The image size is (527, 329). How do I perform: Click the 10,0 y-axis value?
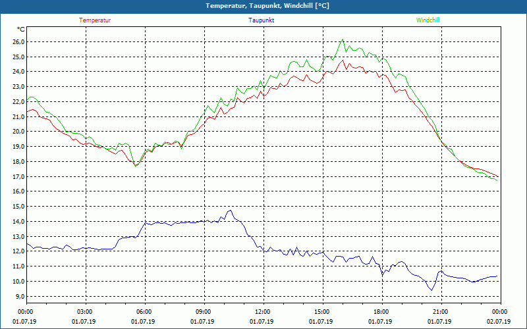tap(18, 282)
